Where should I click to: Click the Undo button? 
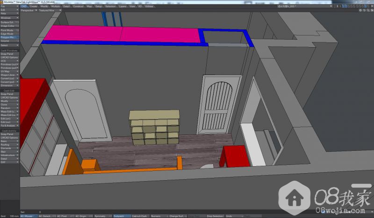(x=229, y=216)
